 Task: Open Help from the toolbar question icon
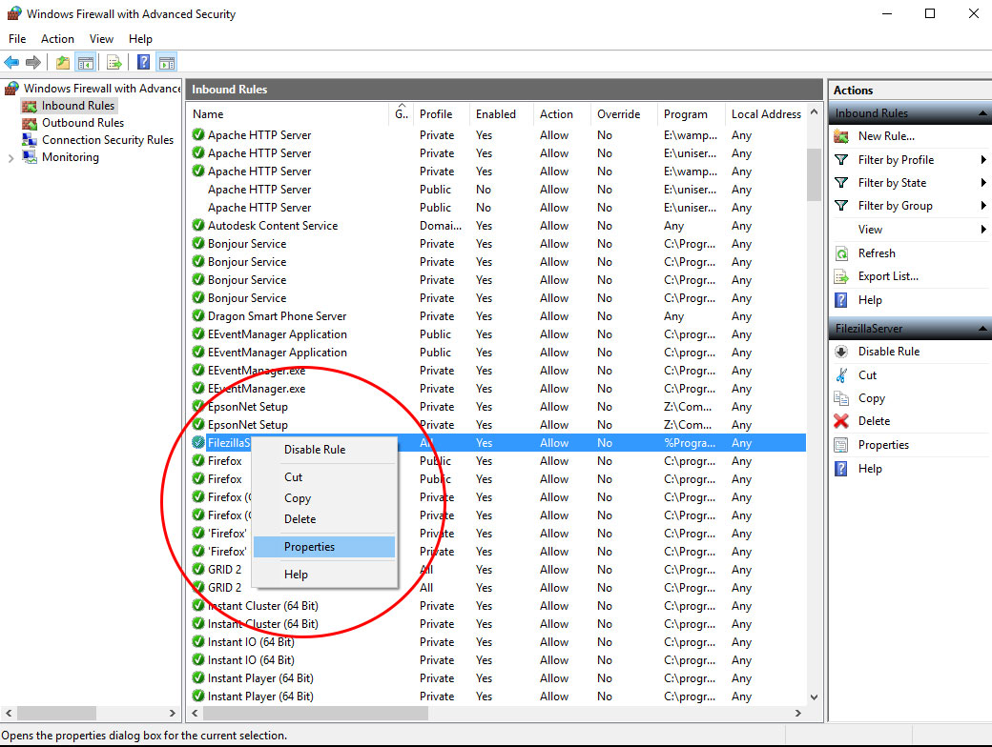[144, 62]
